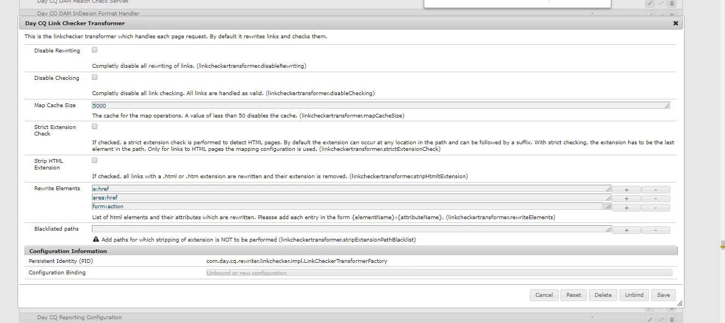Click the Configuration Binding field
Image resolution: width=725 pixels, height=323 pixels.
439,273
